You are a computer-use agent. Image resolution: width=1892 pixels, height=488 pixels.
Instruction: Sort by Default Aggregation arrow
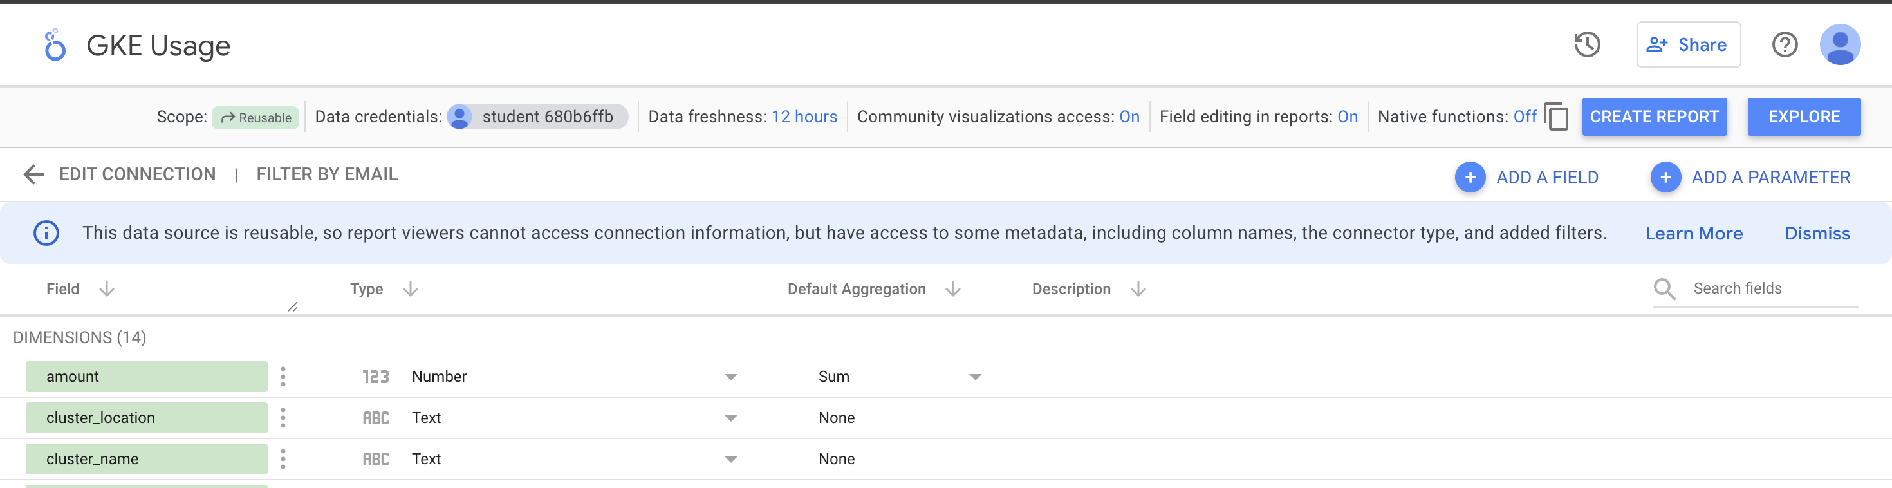953,289
